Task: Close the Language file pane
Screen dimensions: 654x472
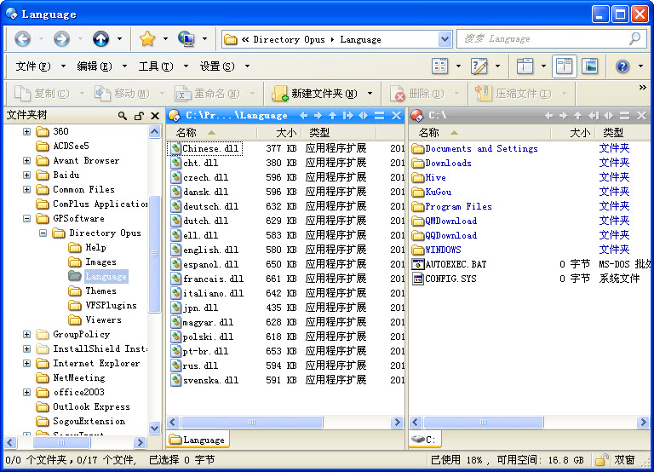Action: click(396, 116)
